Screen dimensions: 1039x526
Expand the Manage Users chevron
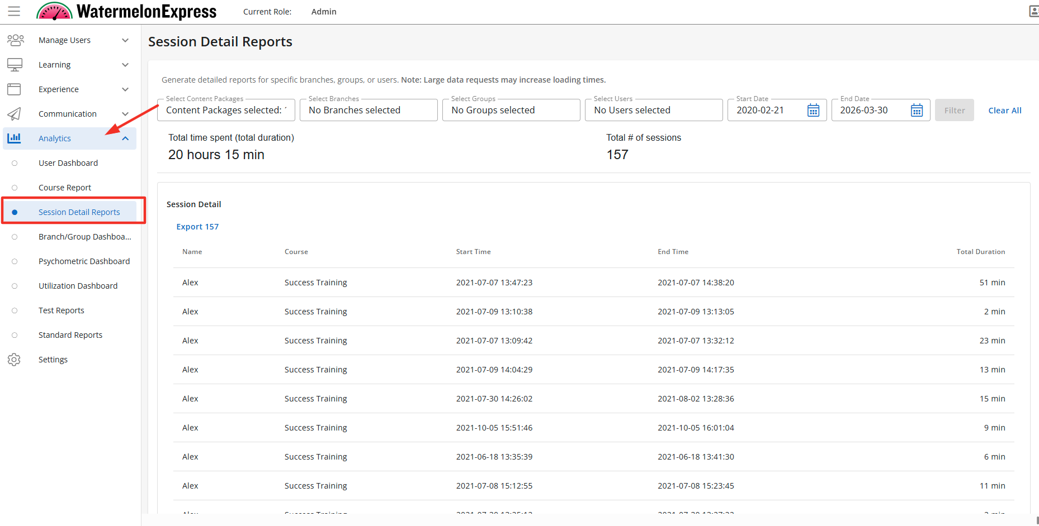pyautogui.click(x=125, y=40)
